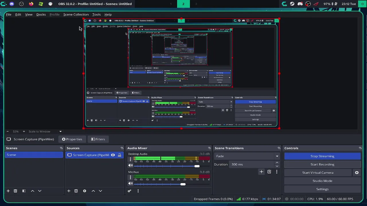The image size is (367, 206).
Task: Move source up arrow in Sources panel
Action: (93, 191)
